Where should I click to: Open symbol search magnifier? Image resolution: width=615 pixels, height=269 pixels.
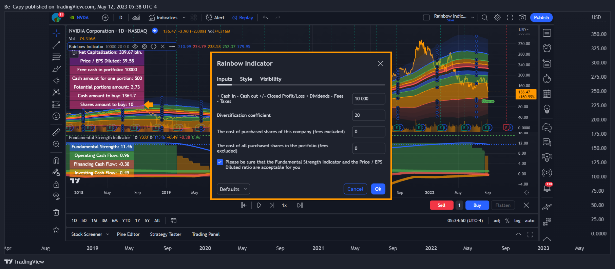click(x=485, y=18)
